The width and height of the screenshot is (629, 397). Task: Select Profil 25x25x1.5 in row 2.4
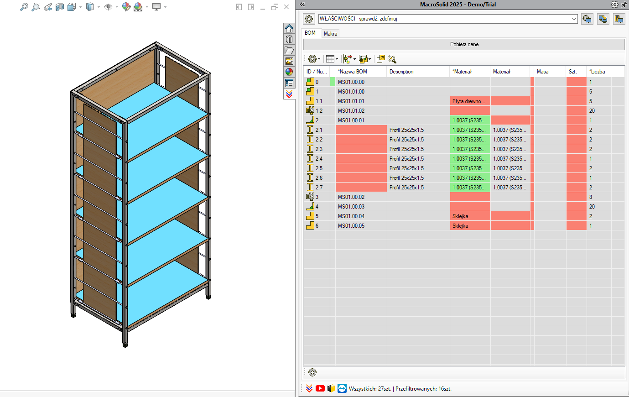(418, 159)
